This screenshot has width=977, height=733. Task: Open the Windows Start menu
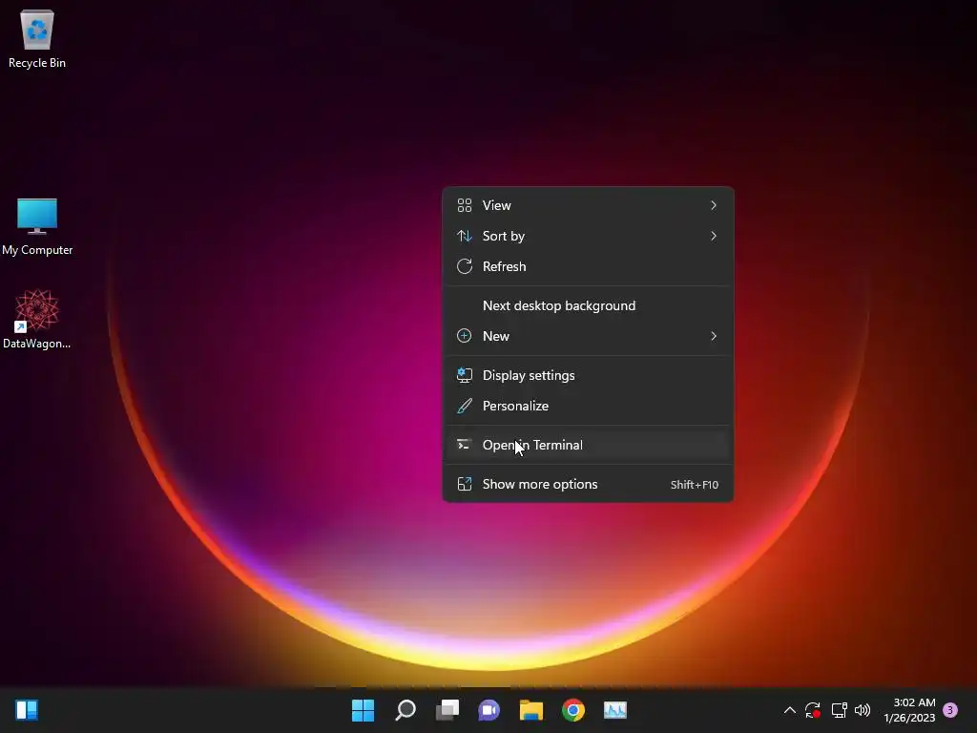(363, 710)
